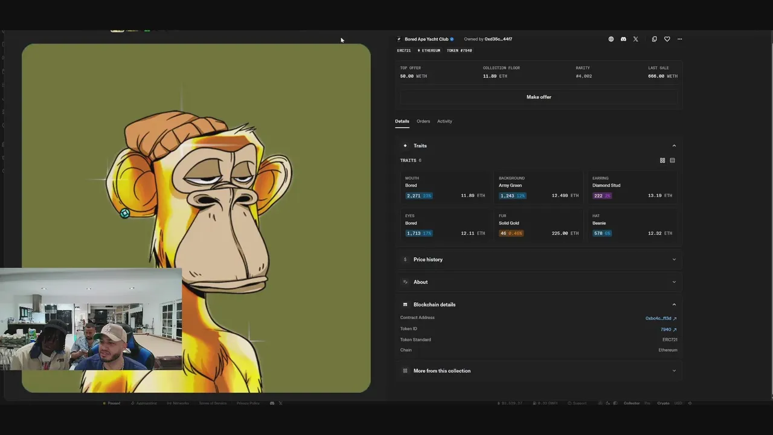Select USD currency display in the footer
773x435 pixels.
pos(678,403)
